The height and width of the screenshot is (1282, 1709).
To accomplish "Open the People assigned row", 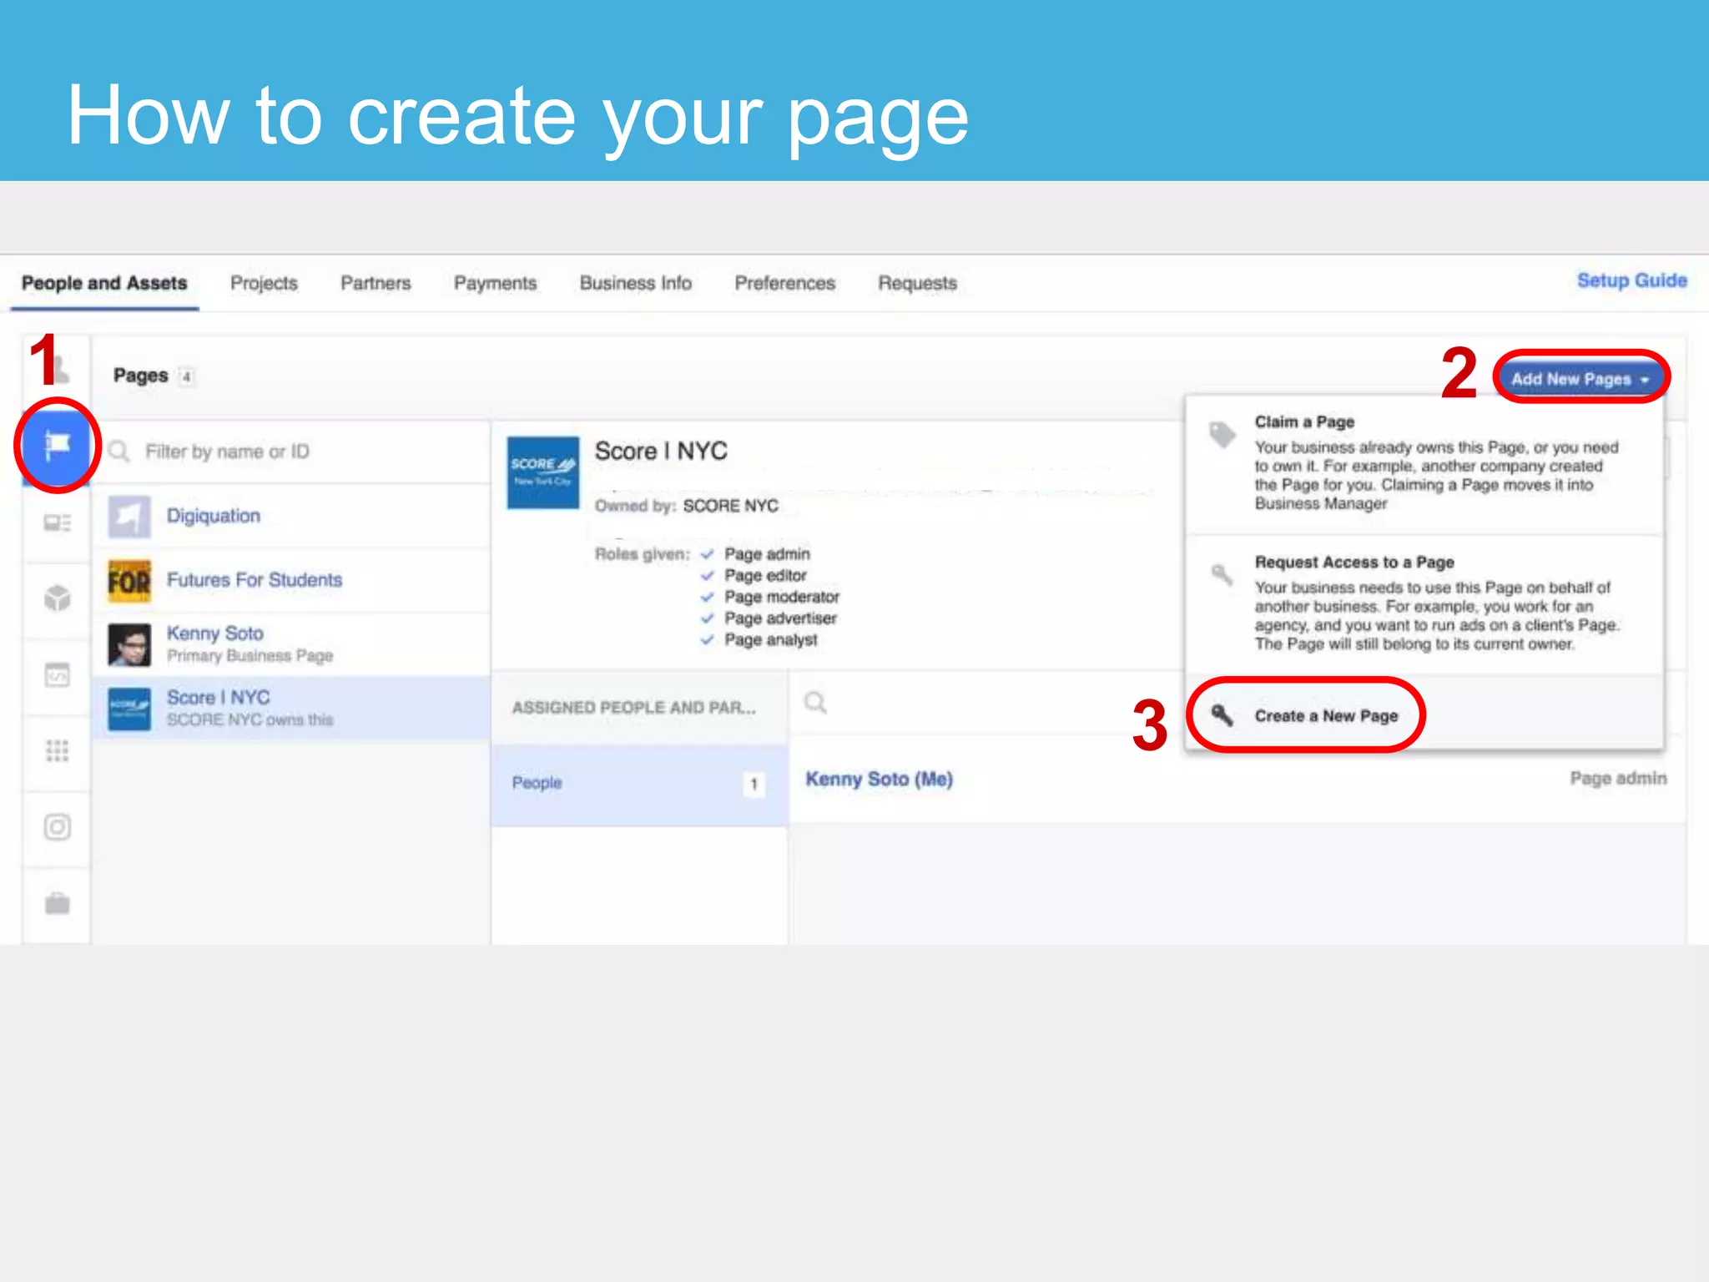I will pyautogui.click(x=639, y=784).
